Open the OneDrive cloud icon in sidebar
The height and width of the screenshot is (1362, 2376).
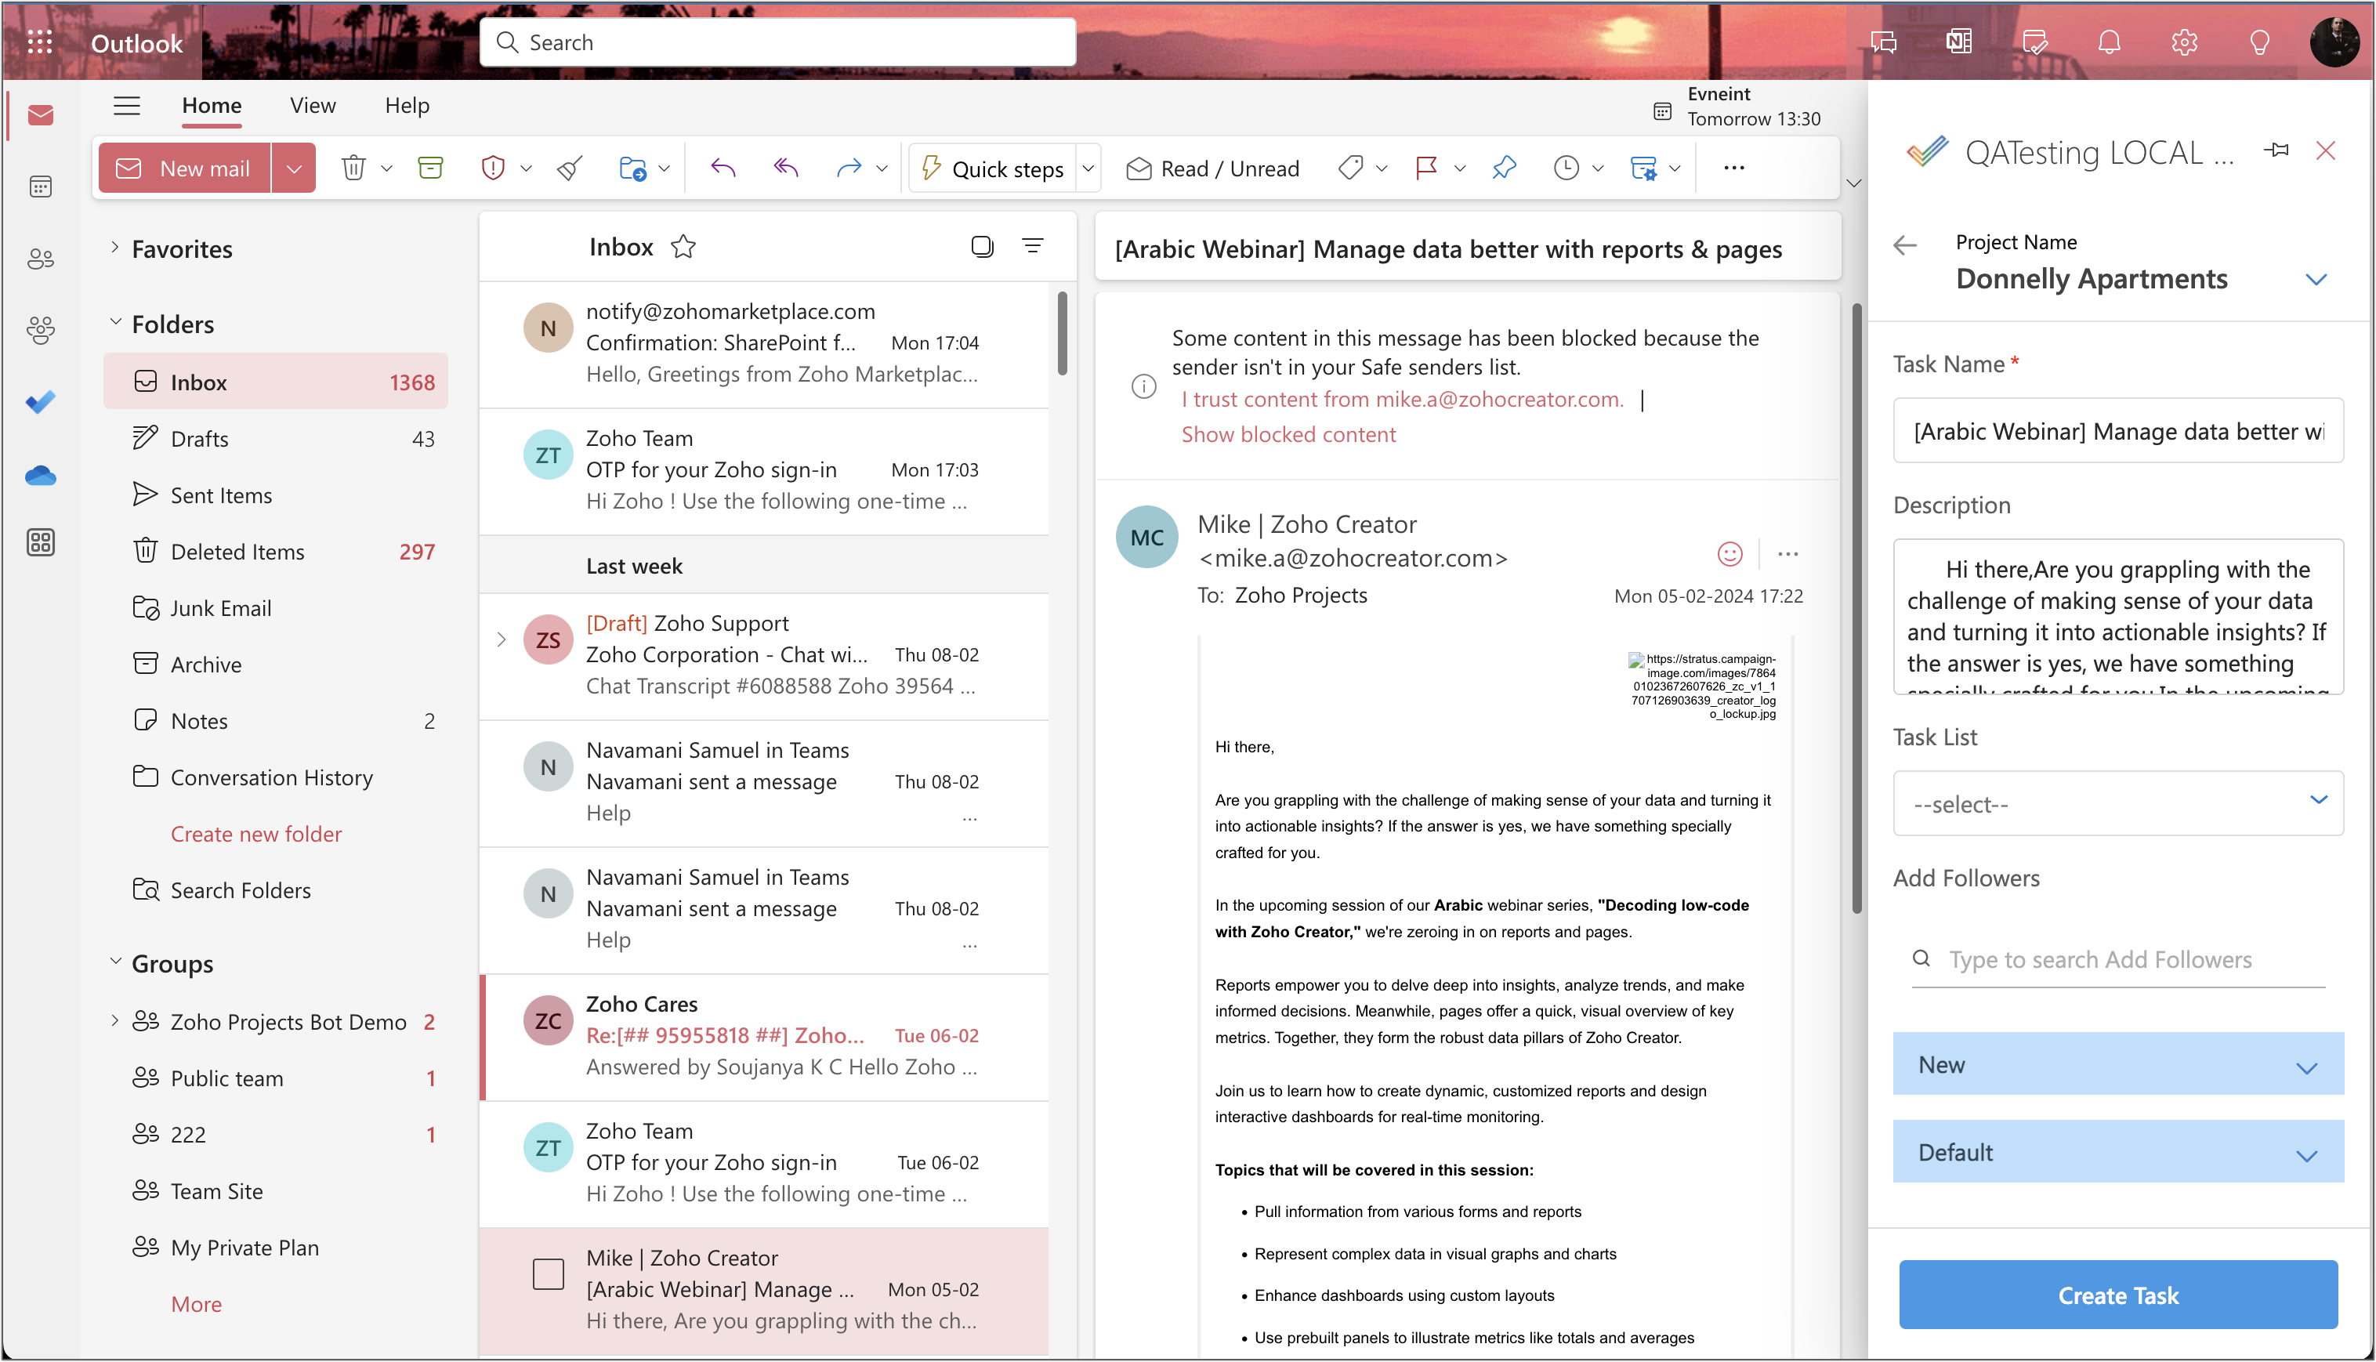coord(40,476)
